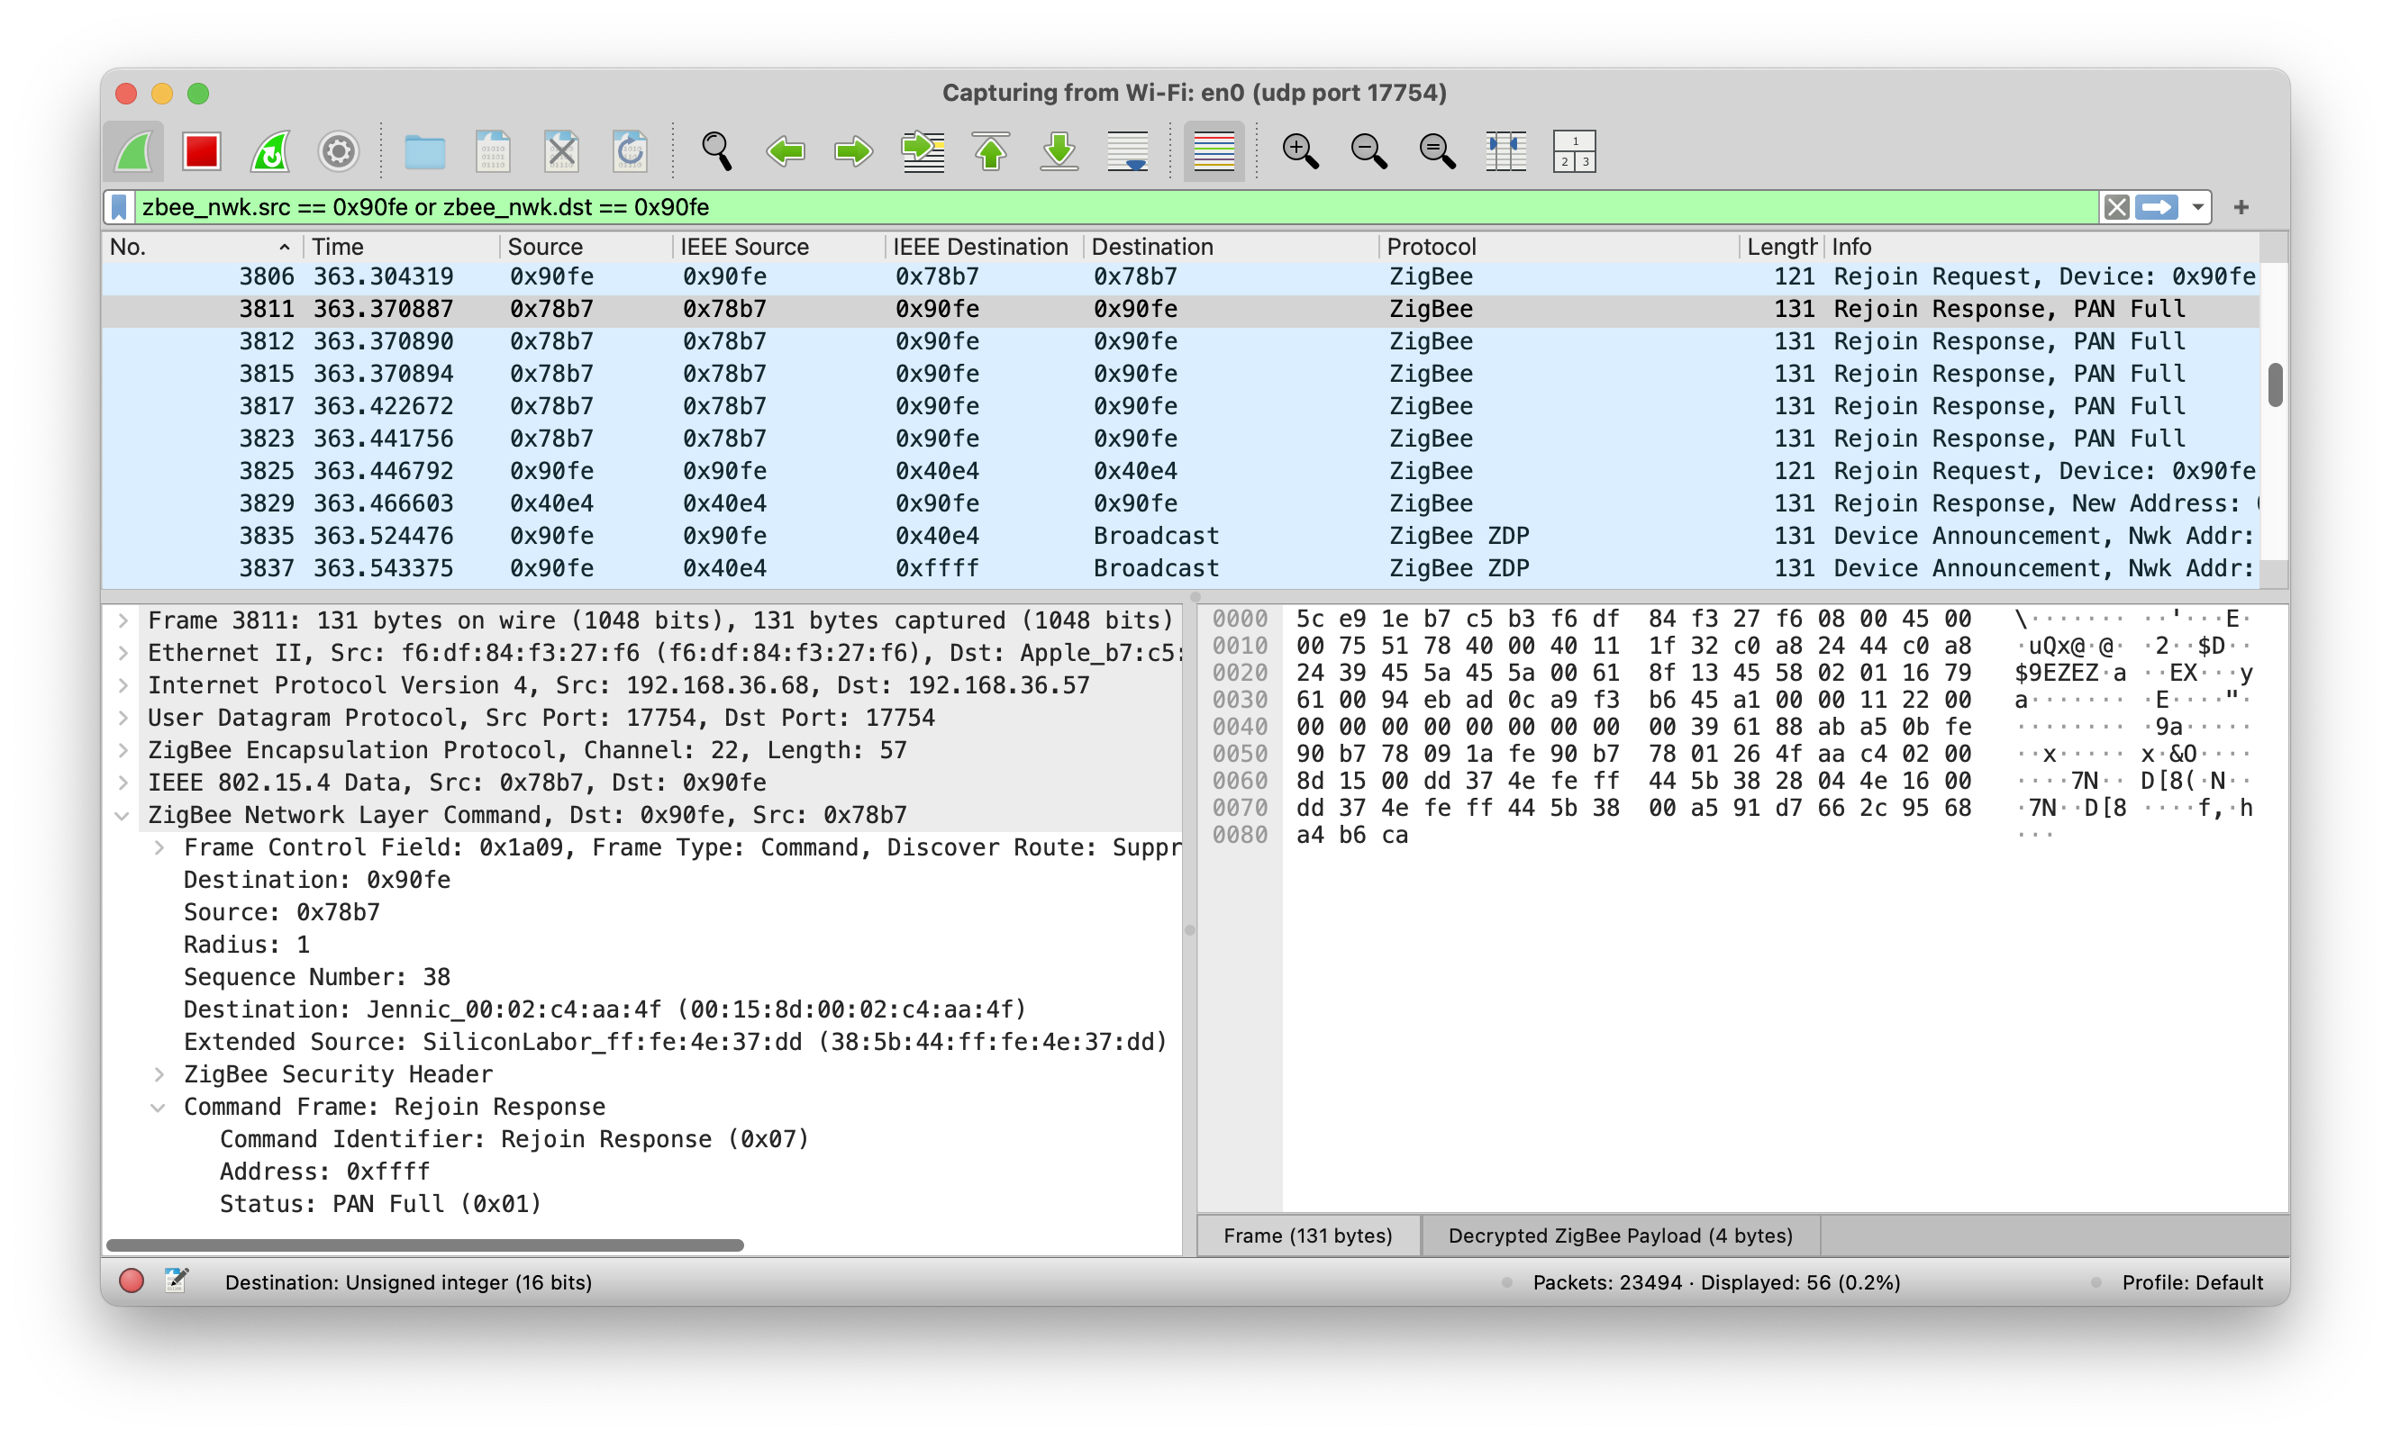Open a capture file folder icon

(x=425, y=151)
